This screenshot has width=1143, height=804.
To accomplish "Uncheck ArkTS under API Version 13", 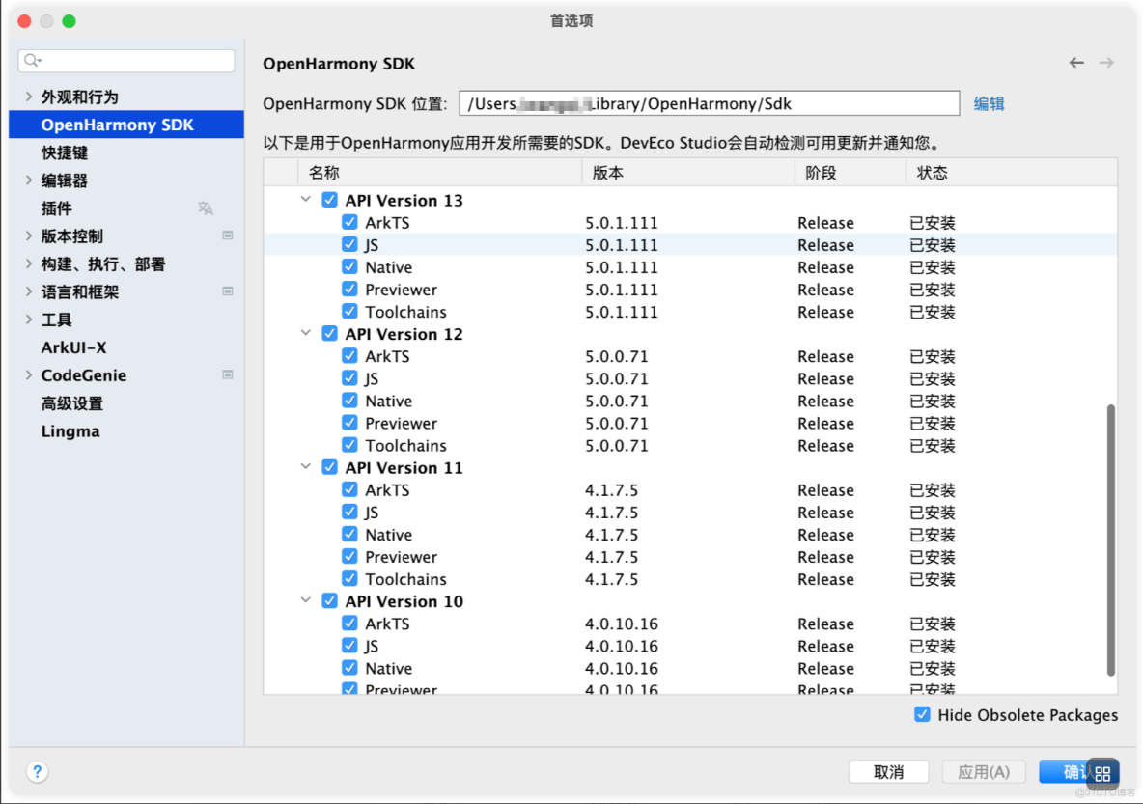I will coord(349,222).
